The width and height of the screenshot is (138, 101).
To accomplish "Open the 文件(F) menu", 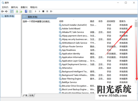I will 5,7.
